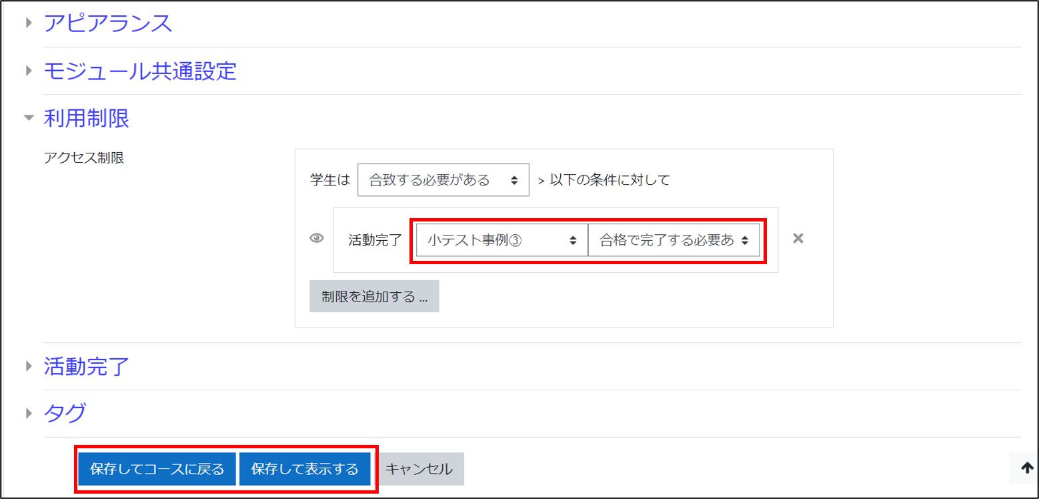Go to page top with arrow icon
The height and width of the screenshot is (499, 1039).
click(1027, 468)
